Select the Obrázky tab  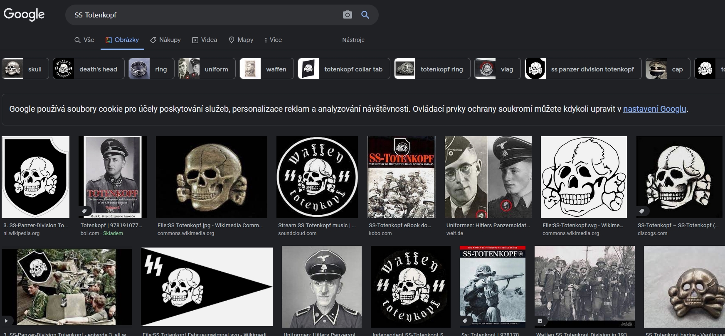(x=122, y=40)
